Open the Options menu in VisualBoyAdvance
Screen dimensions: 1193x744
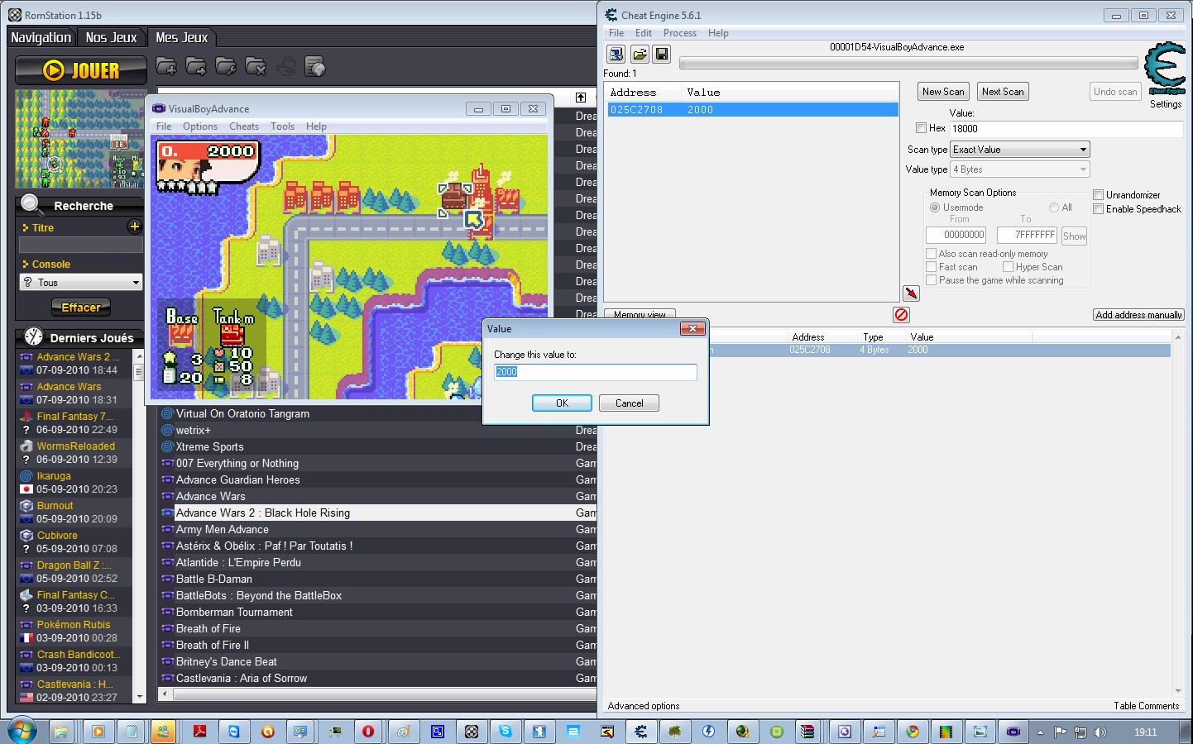200,126
